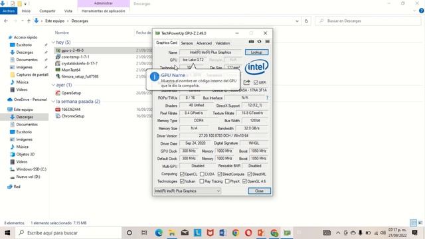Open Explorer help question mark
This screenshot has width=425, height=239.
point(422,11)
